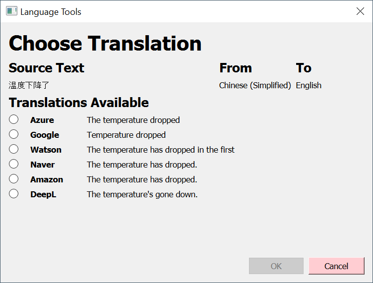Viewport: 373px width, 283px height.
Task: Select the Naver radio button
Action: [x=14, y=164]
